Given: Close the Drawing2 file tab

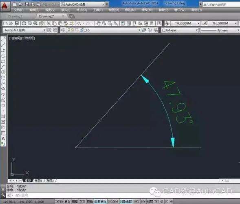Looking at the screenshot, I should 63,16.
